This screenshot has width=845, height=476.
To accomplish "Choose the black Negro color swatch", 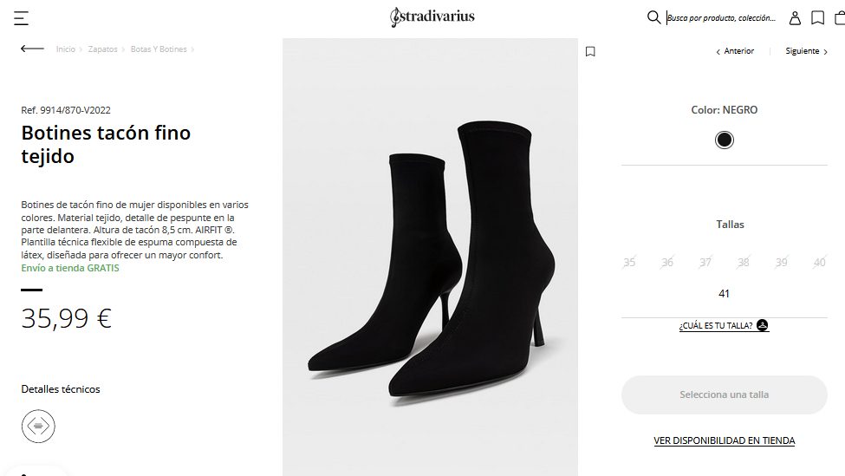I will 725,140.
